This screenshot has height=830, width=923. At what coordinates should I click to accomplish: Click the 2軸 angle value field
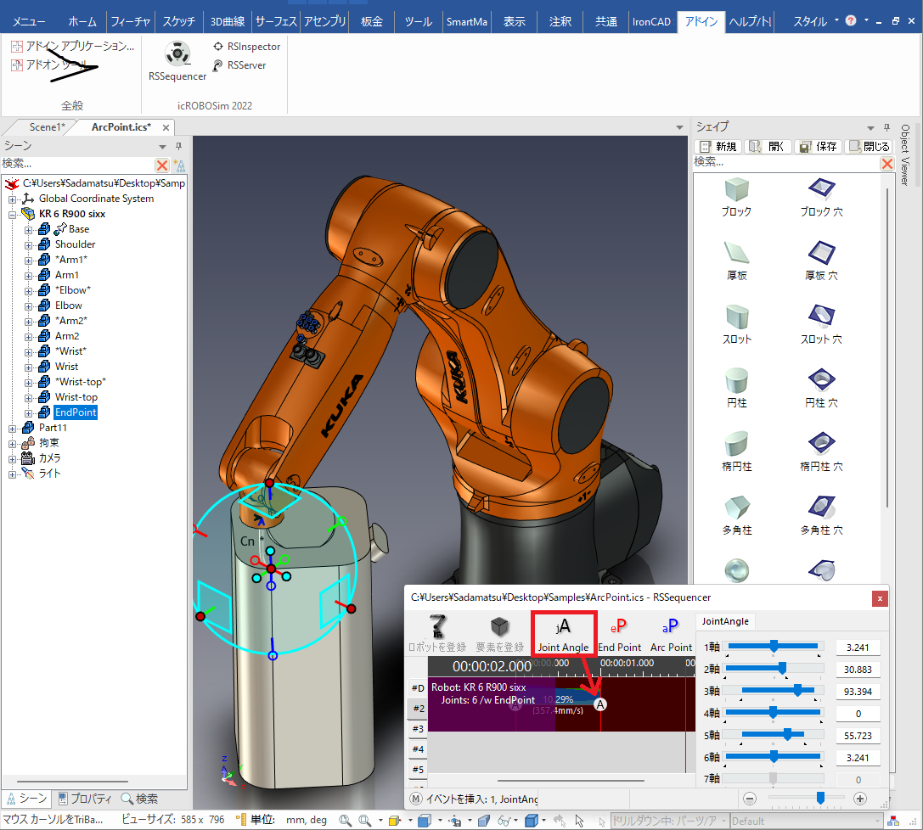(858, 670)
